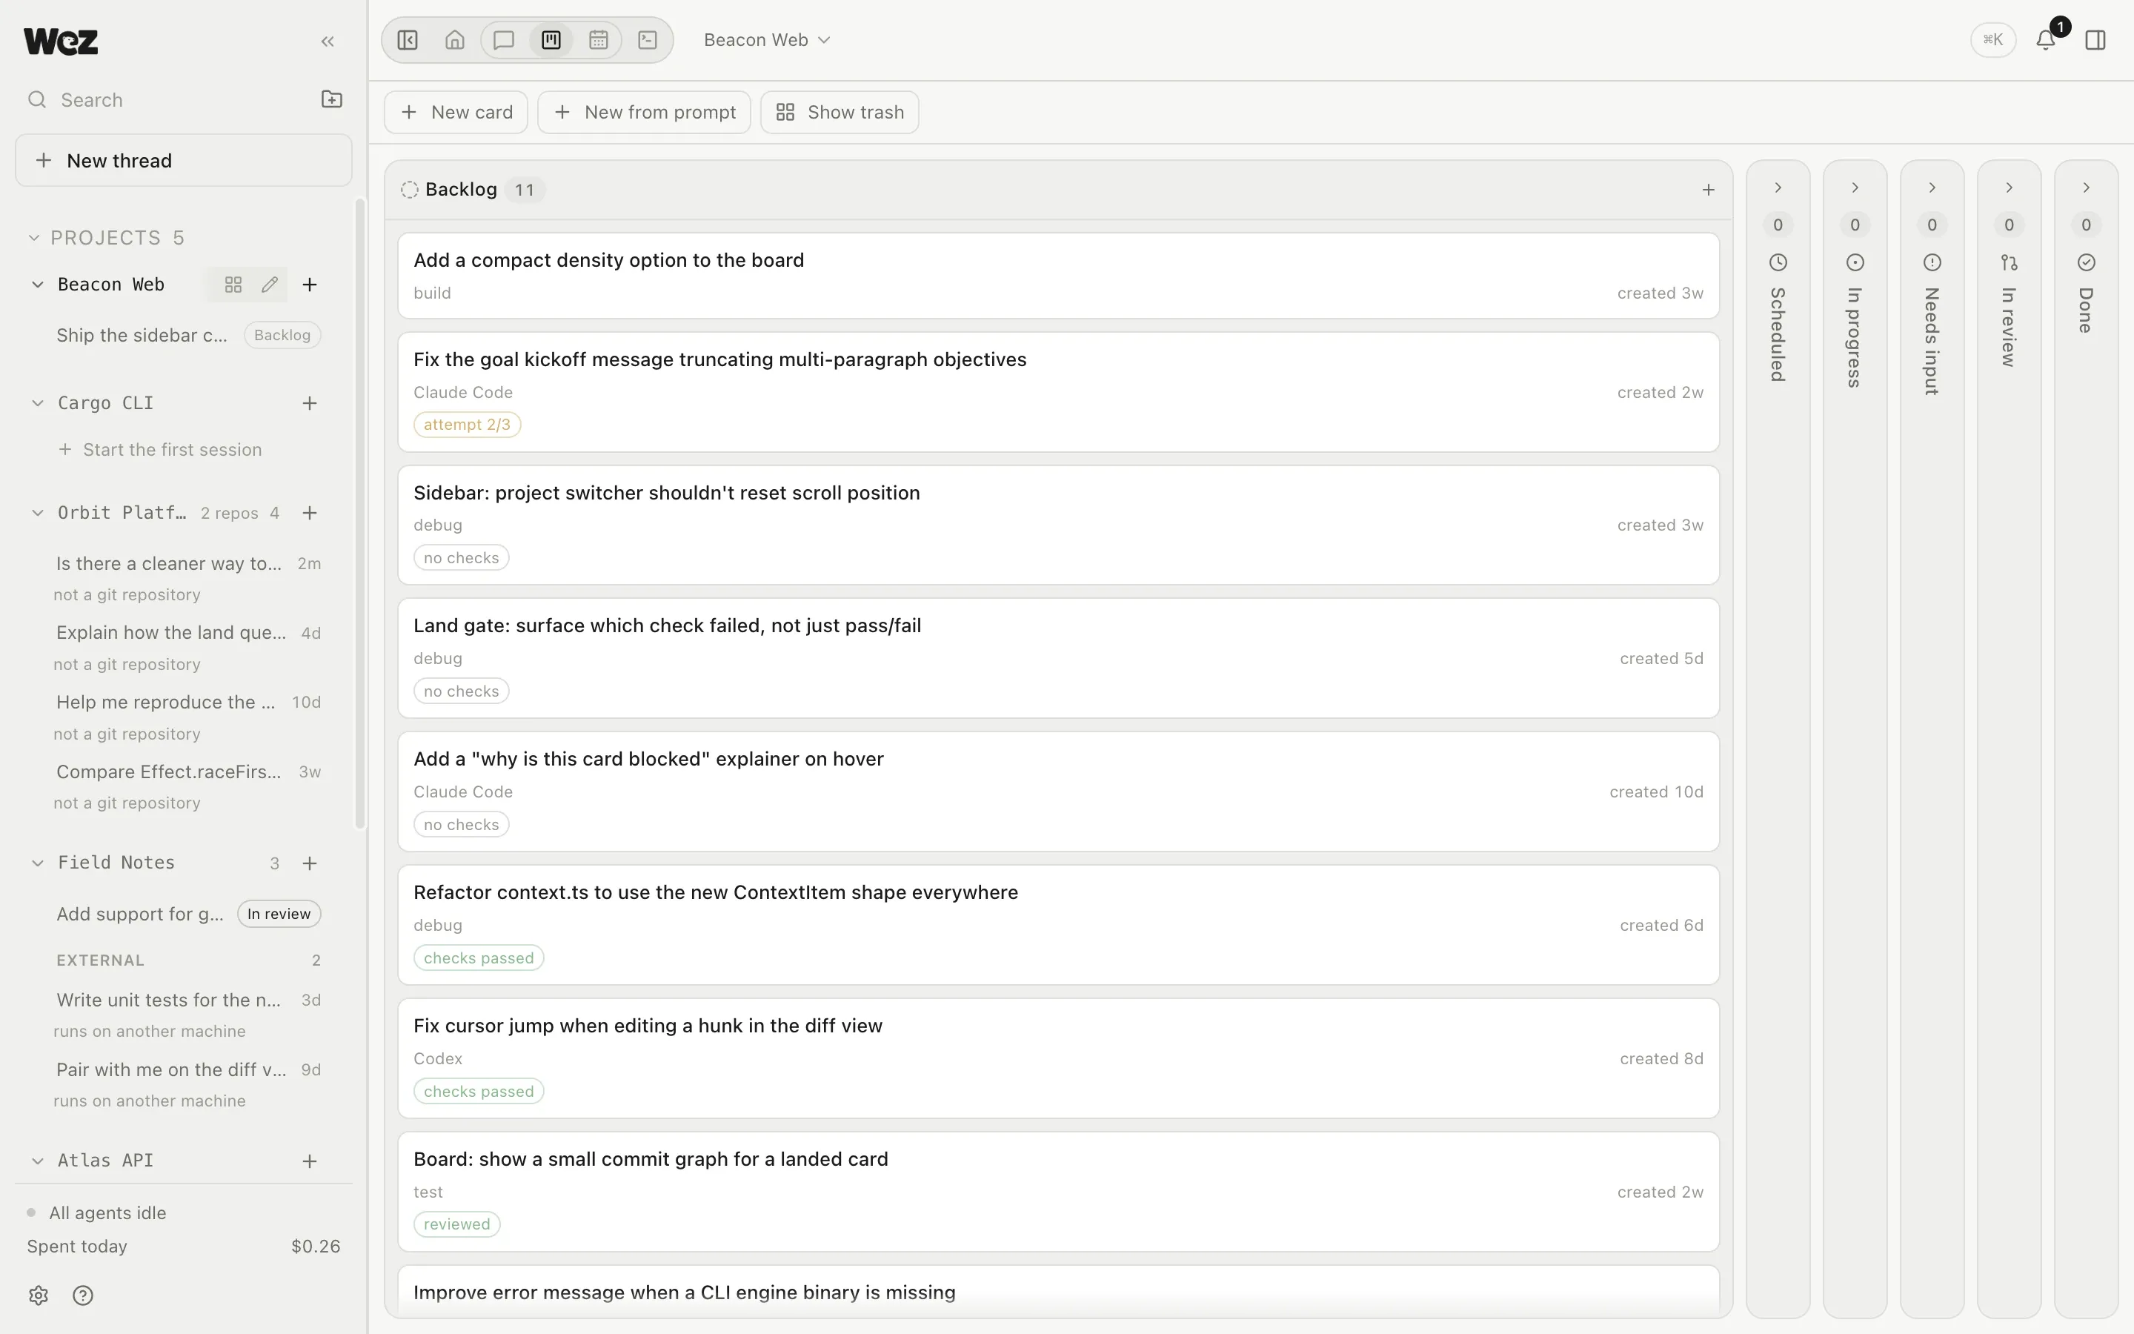Viewport: 2134px width, 1334px height.
Task: Expand the In progress column
Action: (1855, 188)
